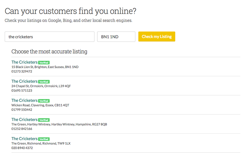The height and width of the screenshot is (153, 251).
Task: Select address 15 Black Lion St, Brighton
Action: click(45, 67)
